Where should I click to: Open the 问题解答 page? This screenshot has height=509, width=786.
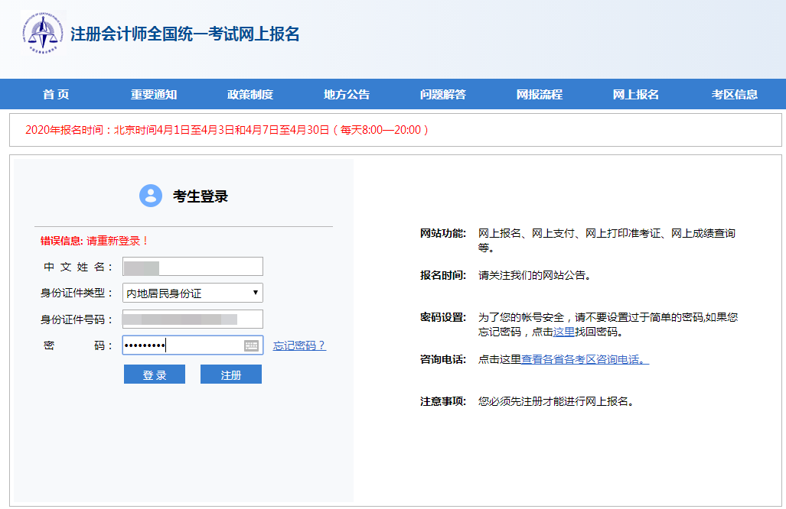[x=443, y=94]
